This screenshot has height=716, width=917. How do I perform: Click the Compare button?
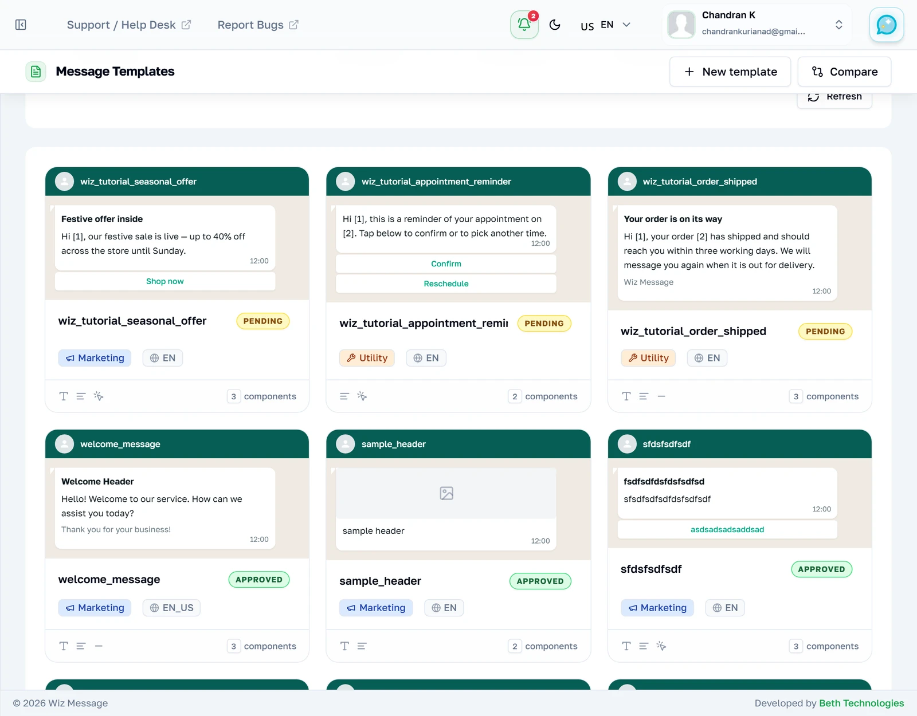click(844, 72)
